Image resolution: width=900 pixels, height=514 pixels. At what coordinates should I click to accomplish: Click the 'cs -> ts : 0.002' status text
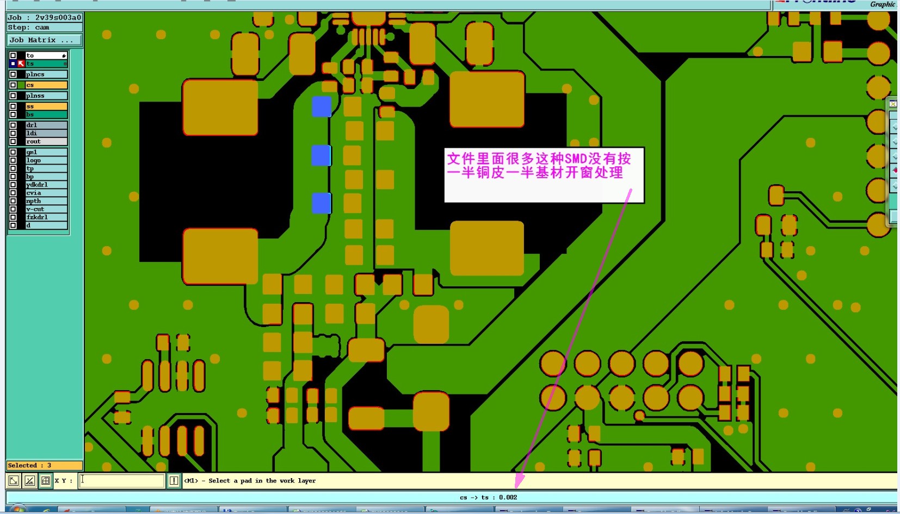coord(488,497)
